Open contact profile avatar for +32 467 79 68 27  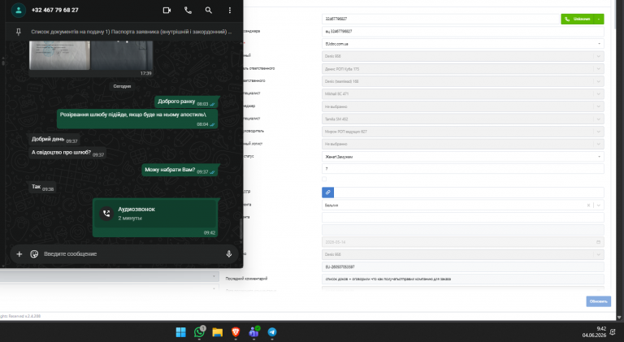pyautogui.click(x=19, y=11)
